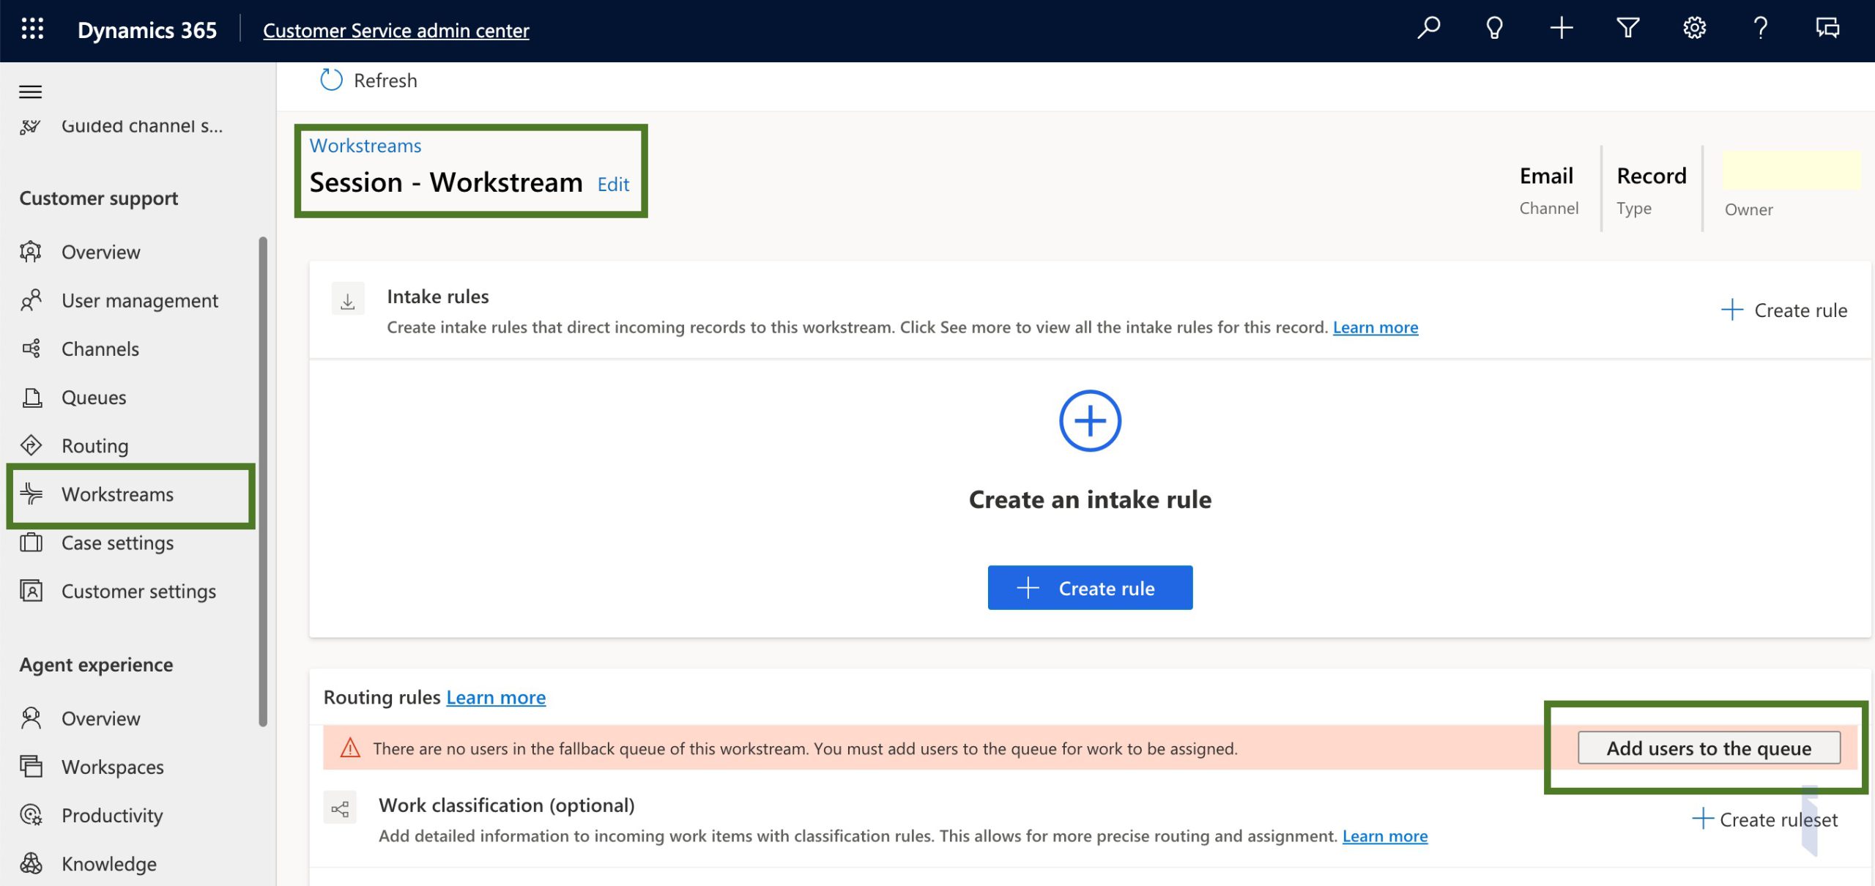The height and width of the screenshot is (886, 1875).
Task: Click the Dynamics 365 title
Action: coord(147,30)
